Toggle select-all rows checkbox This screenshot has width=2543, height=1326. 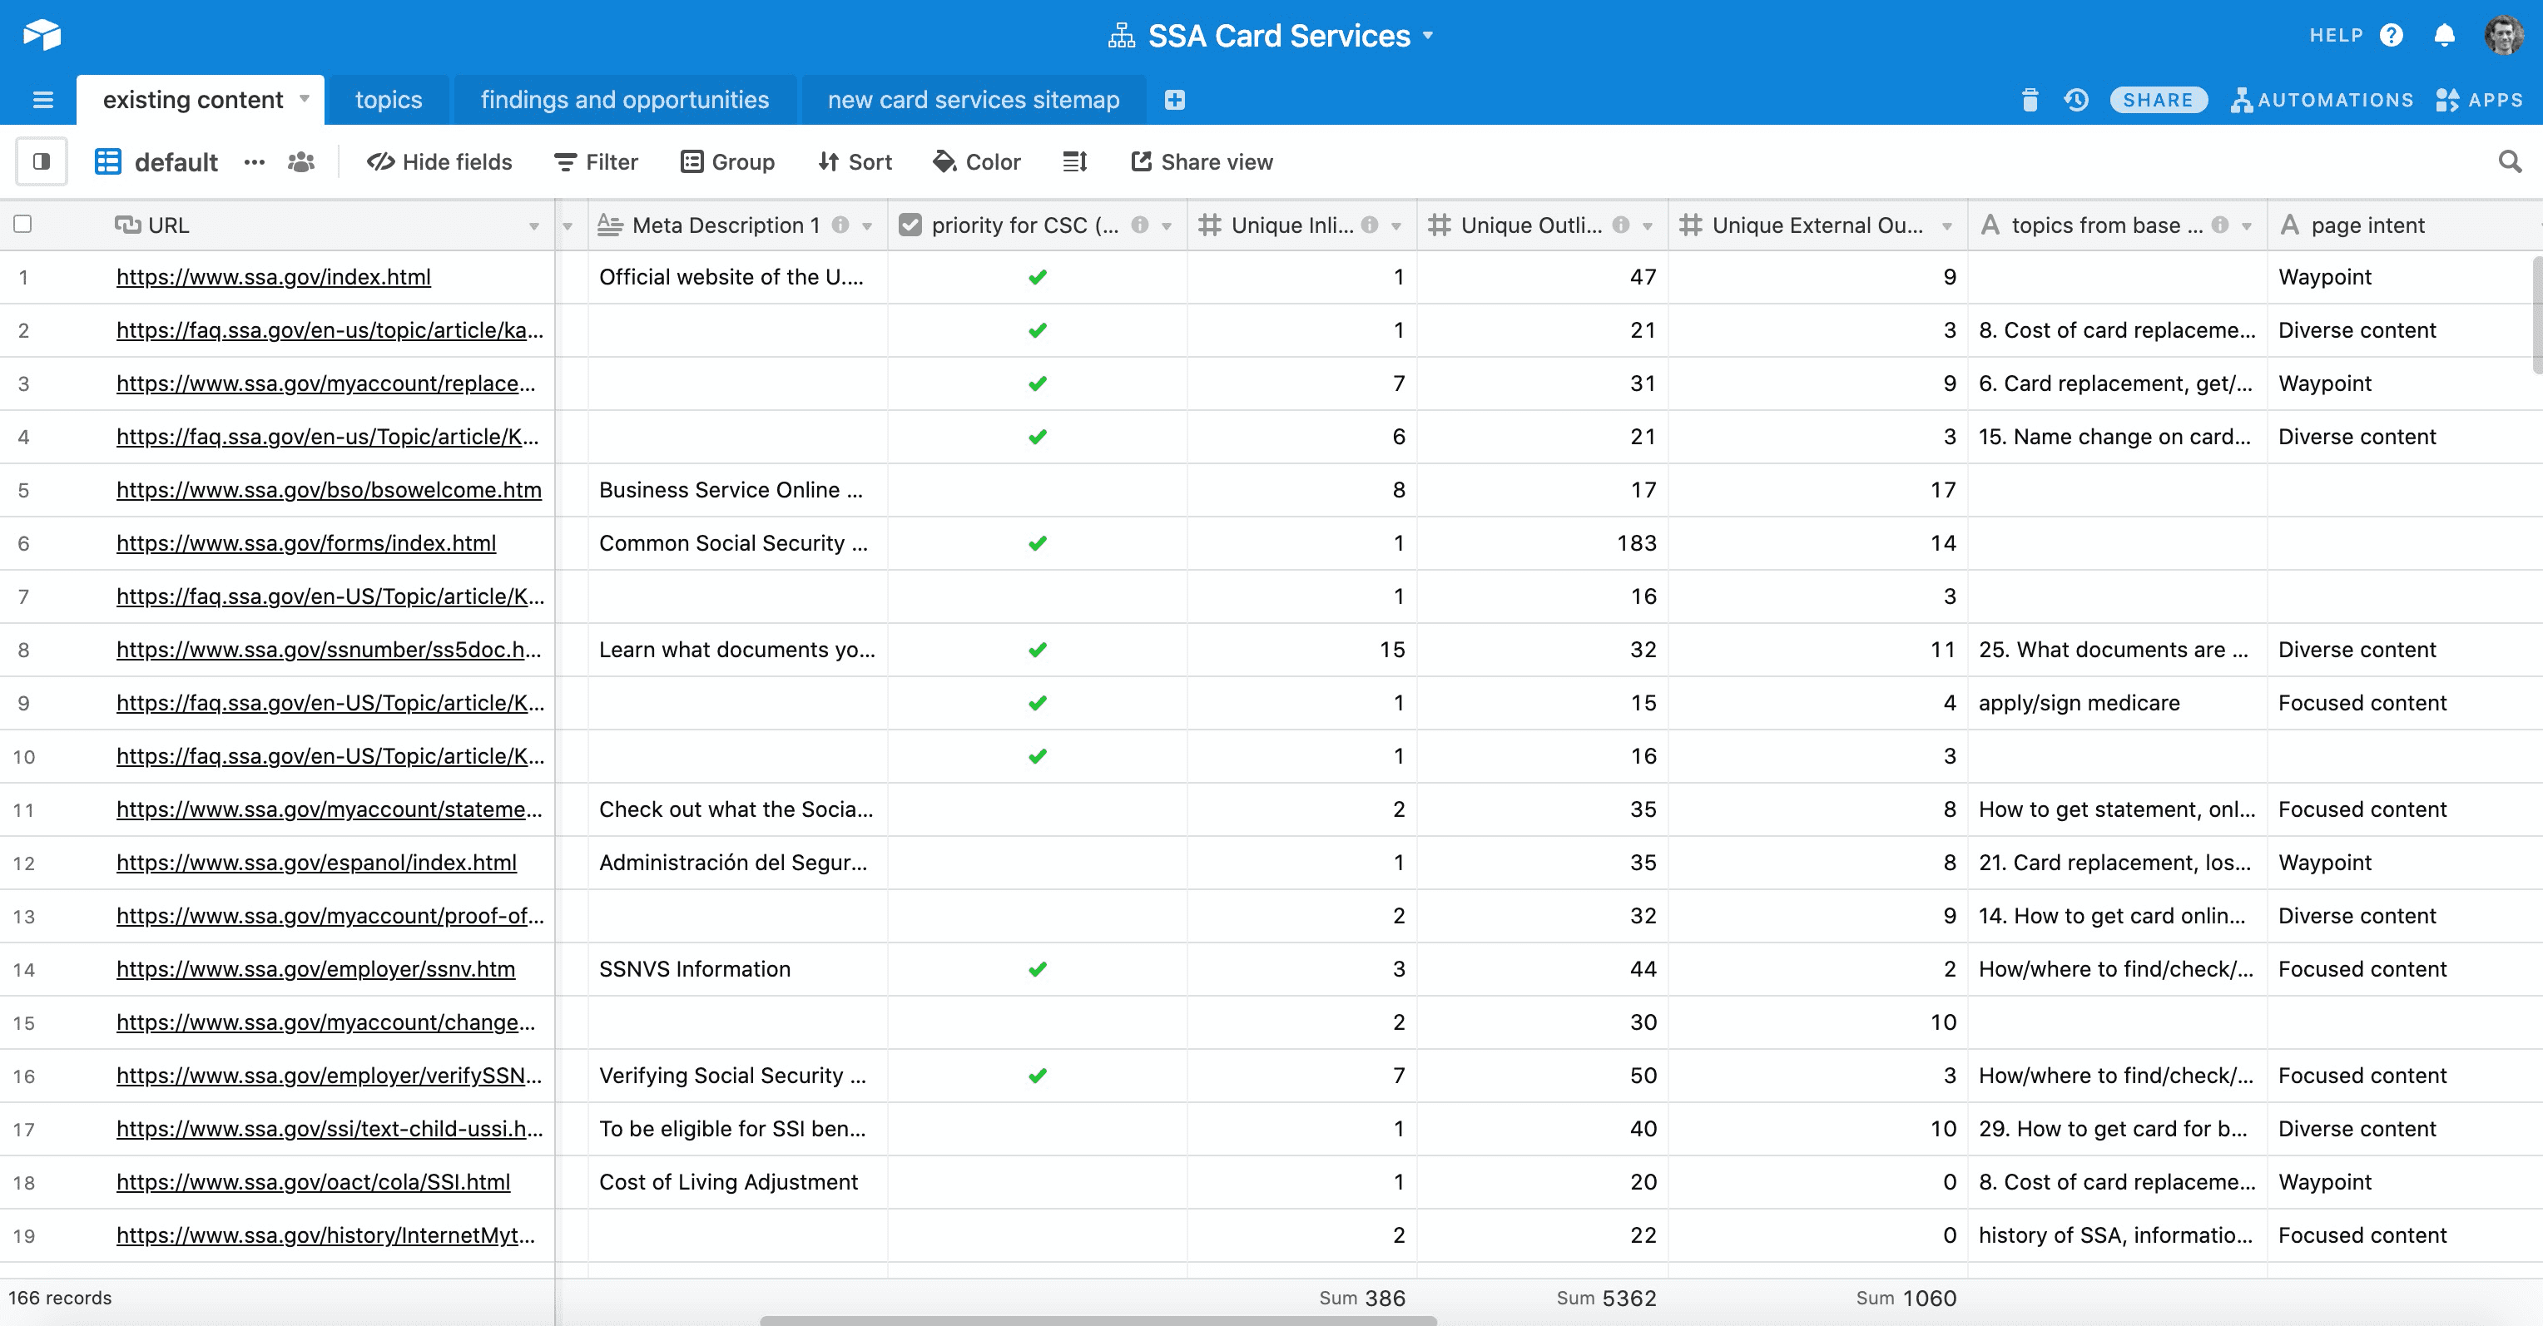pyautogui.click(x=22, y=224)
